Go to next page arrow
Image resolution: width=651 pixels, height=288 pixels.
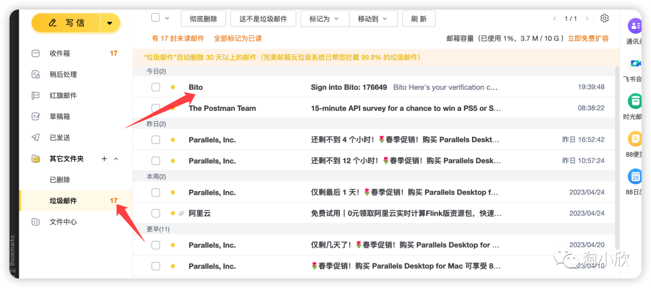click(587, 19)
